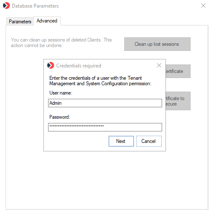Click the Clean up lost sessions button

point(157,44)
